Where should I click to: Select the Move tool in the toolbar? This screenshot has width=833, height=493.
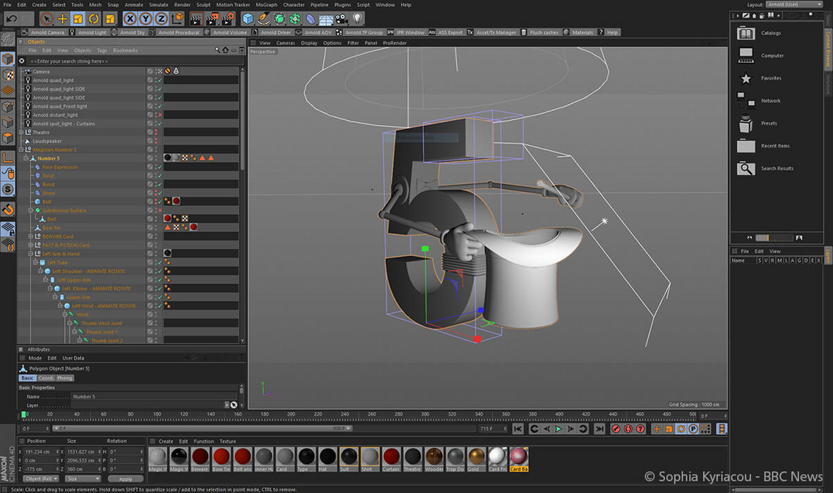click(62, 18)
